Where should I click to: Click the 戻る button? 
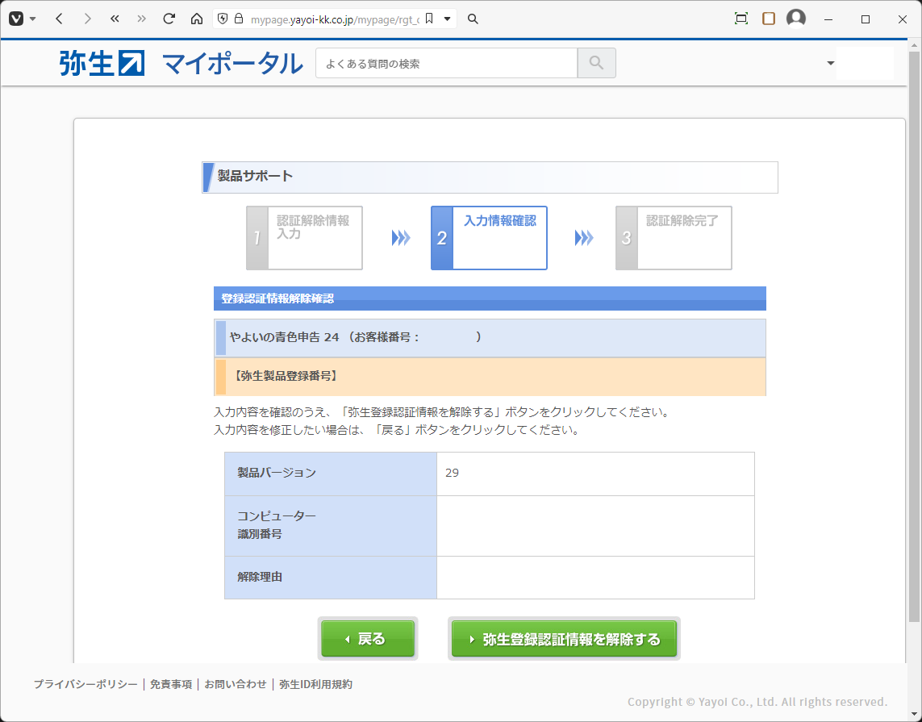tap(368, 639)
